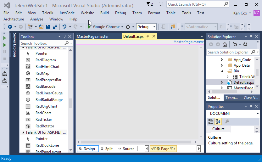Switch to Design view
The height and width of the screenshot is (162, 262).
(88, 149)
